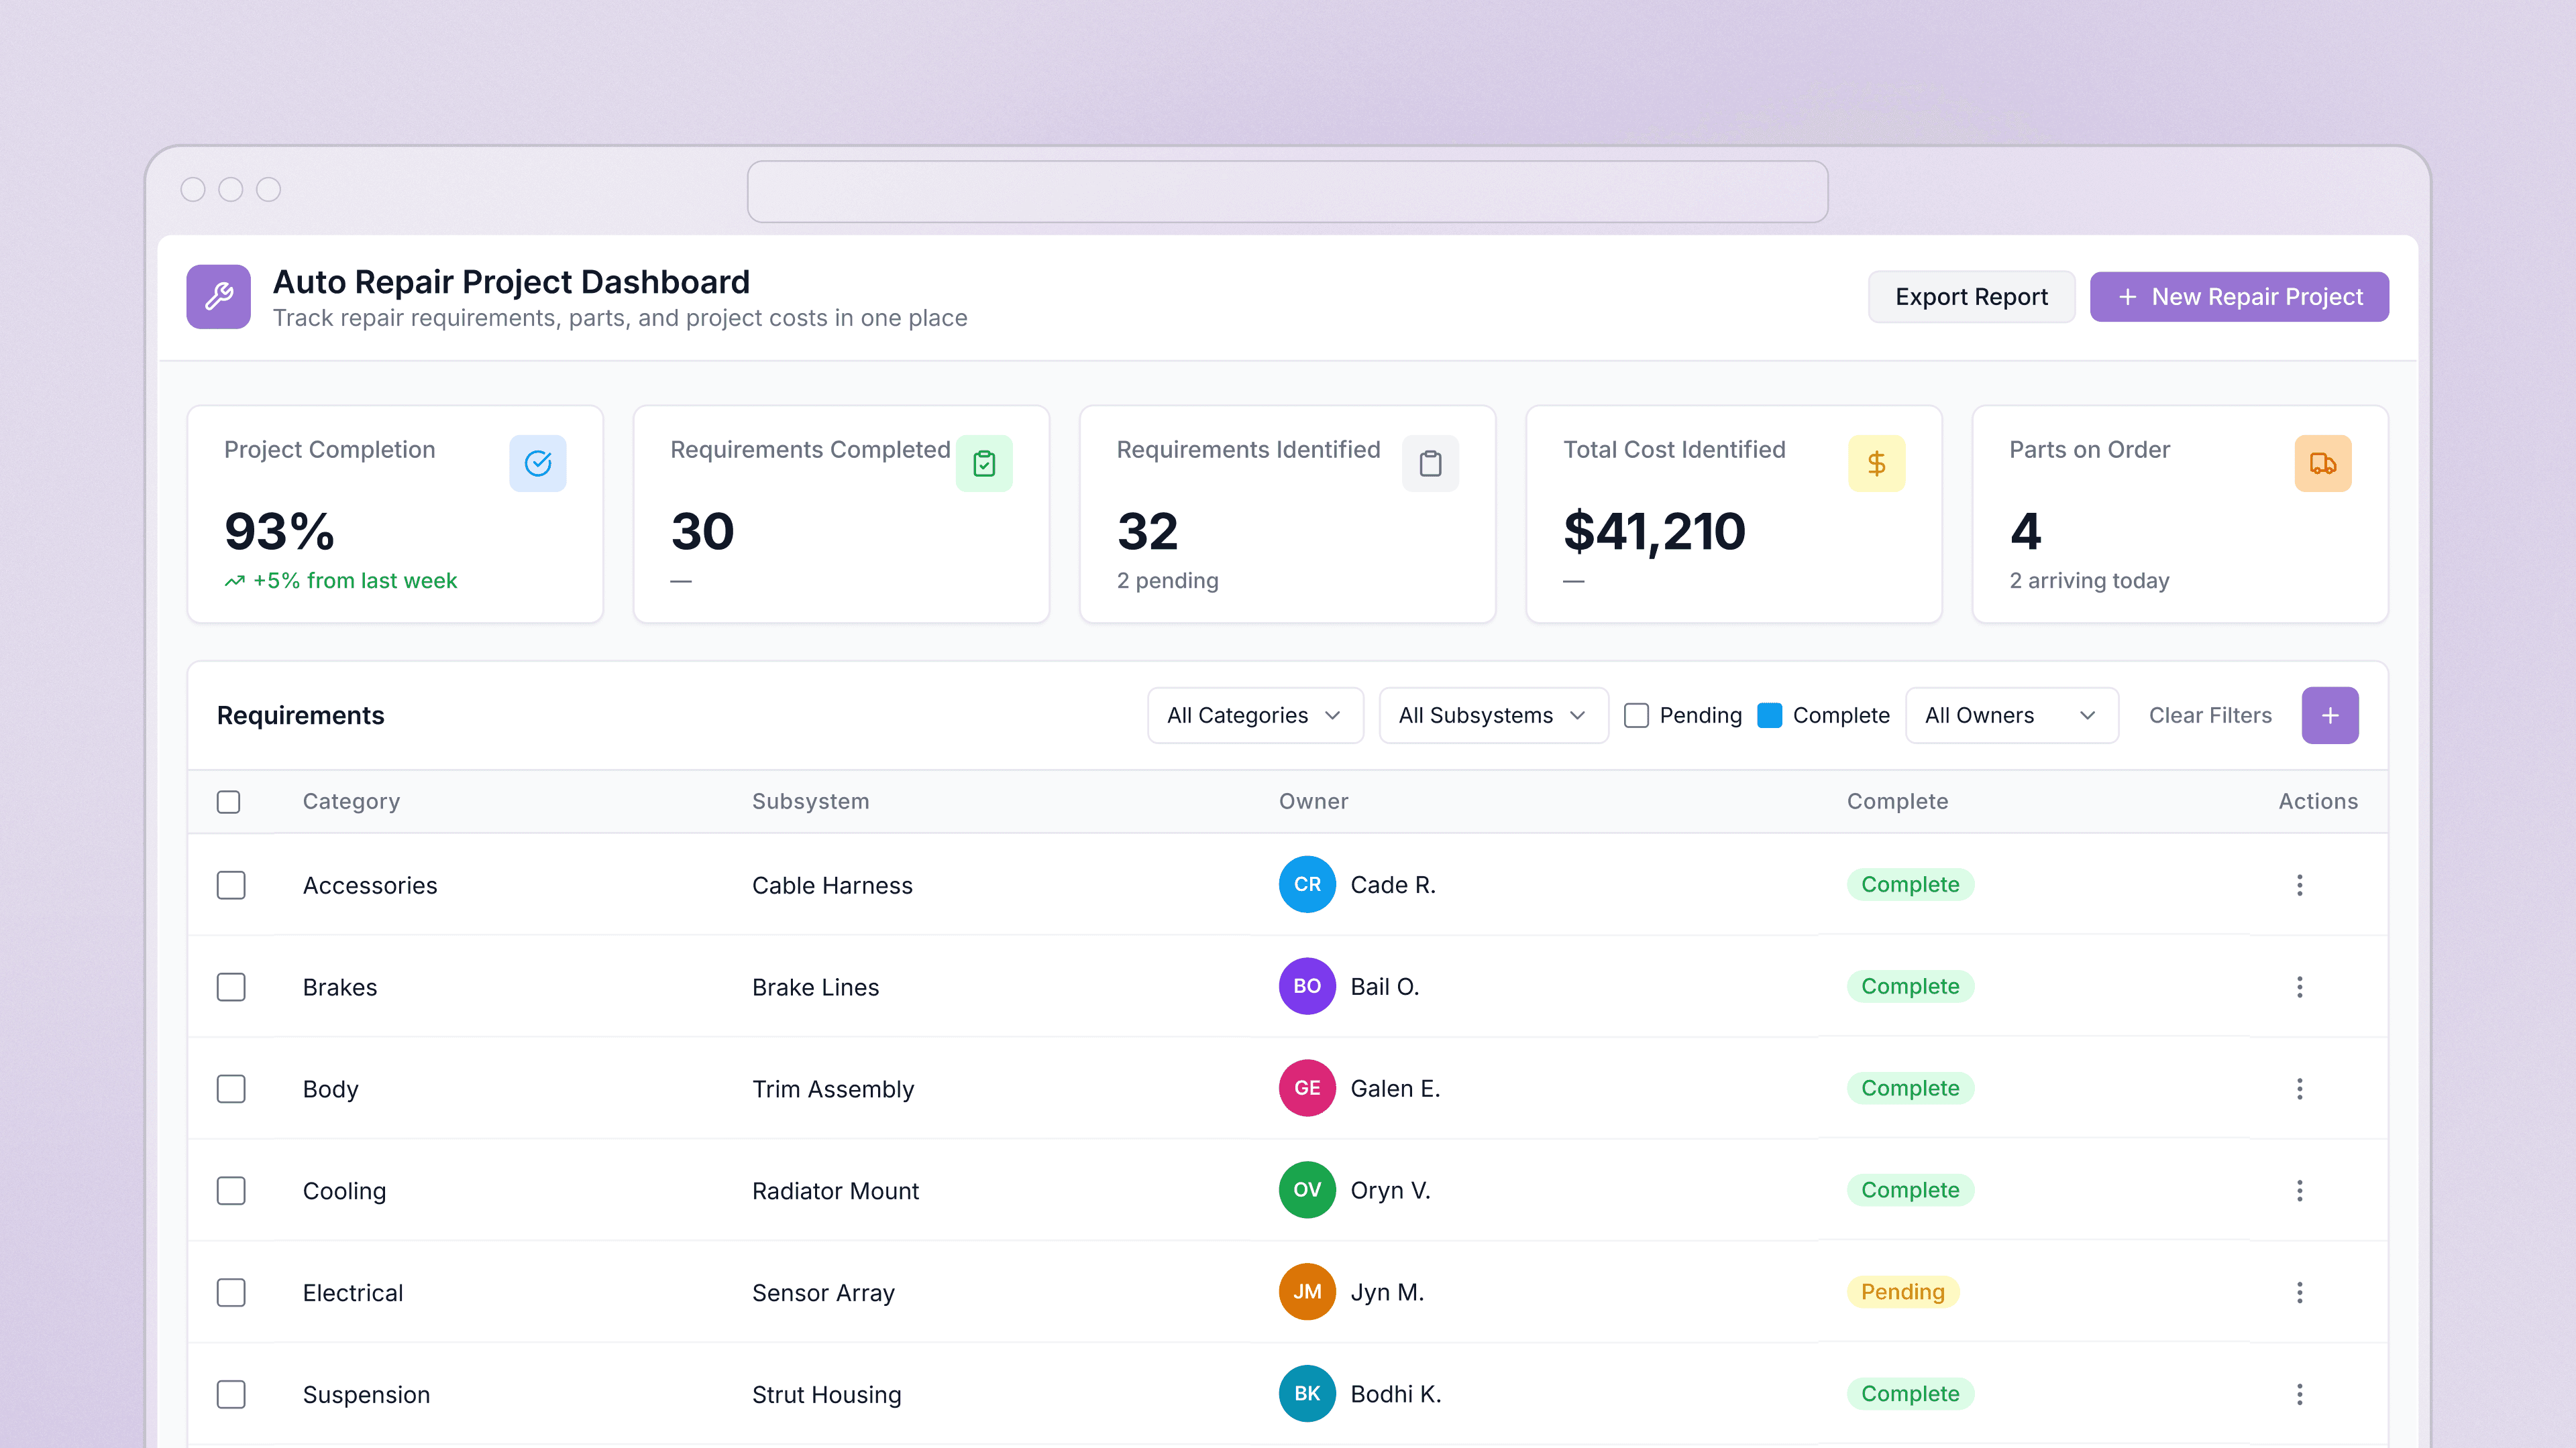Click the "2 pending" text in Requirements Identified
2576x1448 pixels.
(1167, 581)
